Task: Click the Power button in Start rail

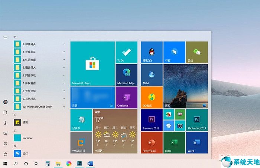Action: coord(5,154)
